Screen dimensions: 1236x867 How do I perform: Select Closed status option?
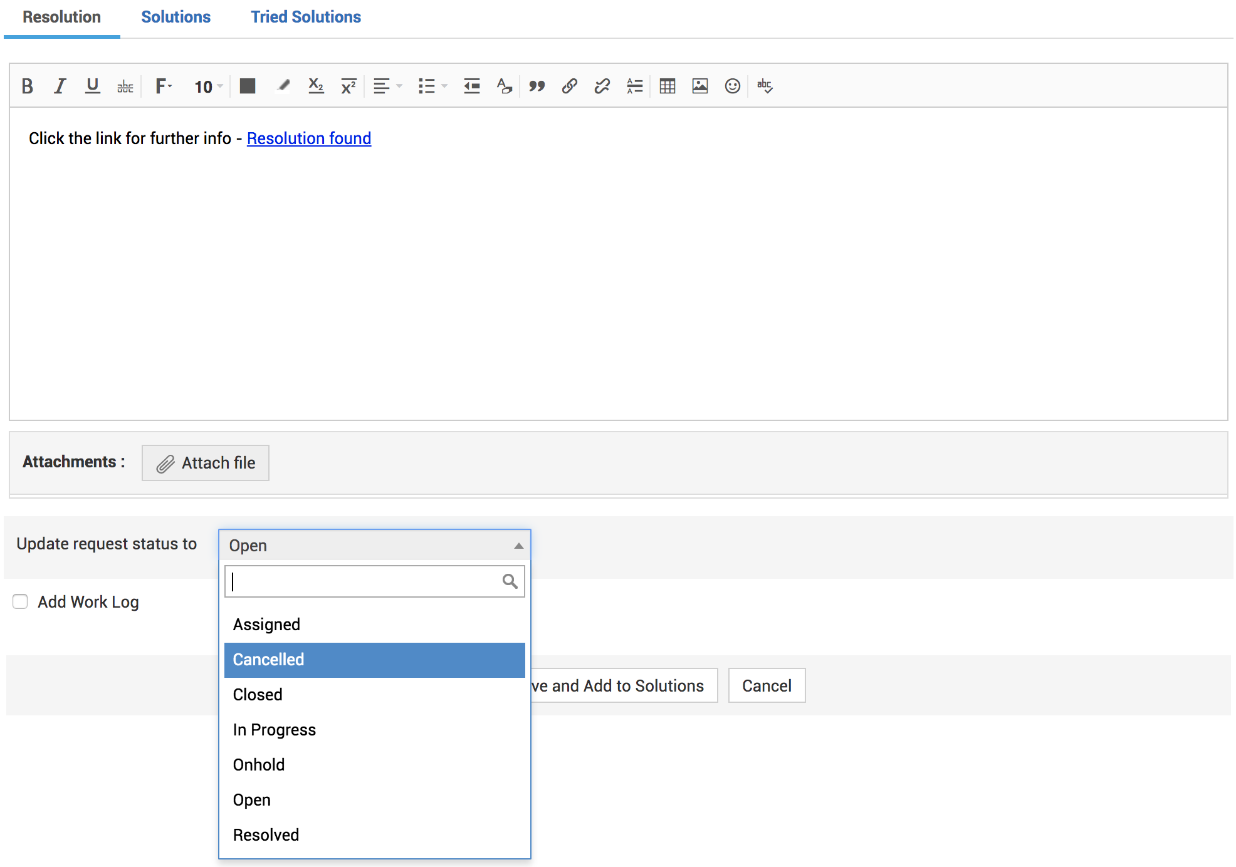[x=375, y=695]
